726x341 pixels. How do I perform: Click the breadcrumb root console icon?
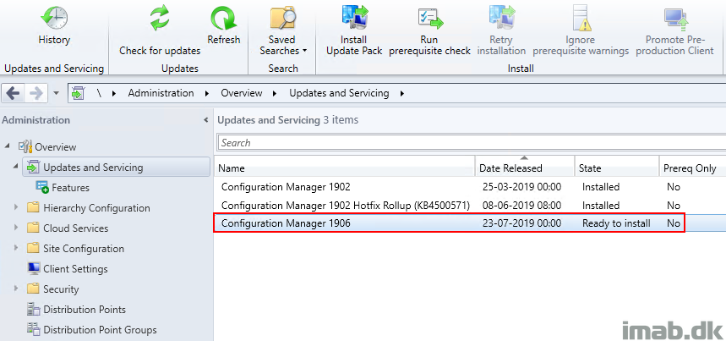pyautogui.click(x=77, y=93)
